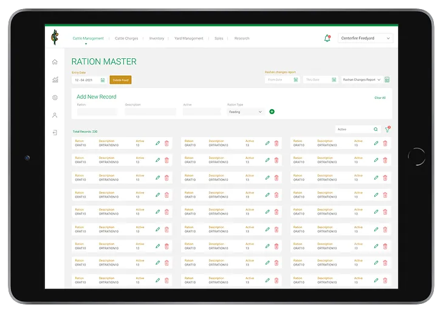Click the search magnifier icon
The height and width of the screenshot is (313, 443).
click(376, 129)
